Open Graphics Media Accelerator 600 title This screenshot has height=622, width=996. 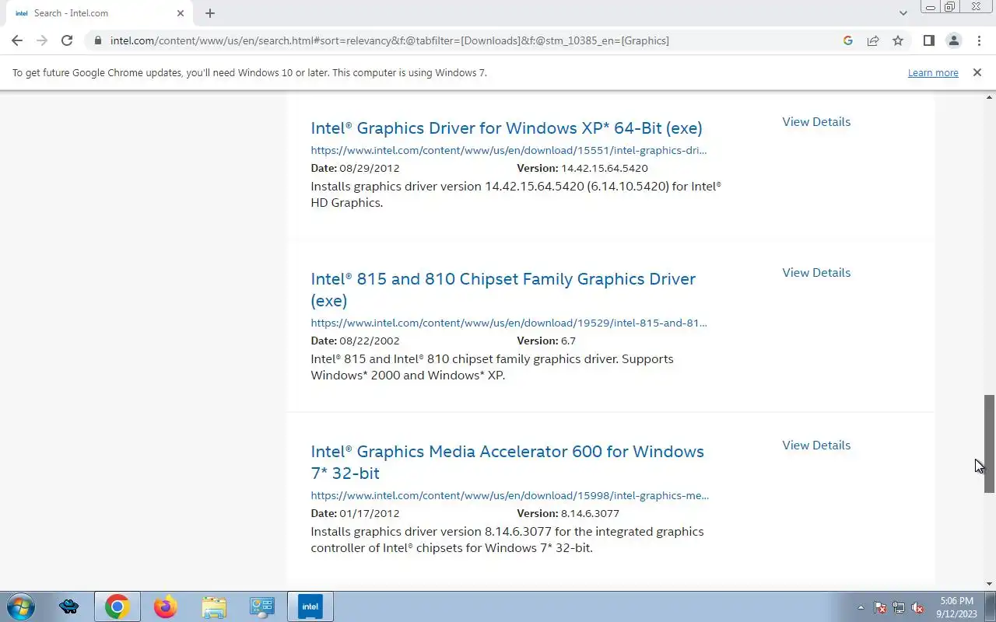pyautogui.click(x=507, y=462)
